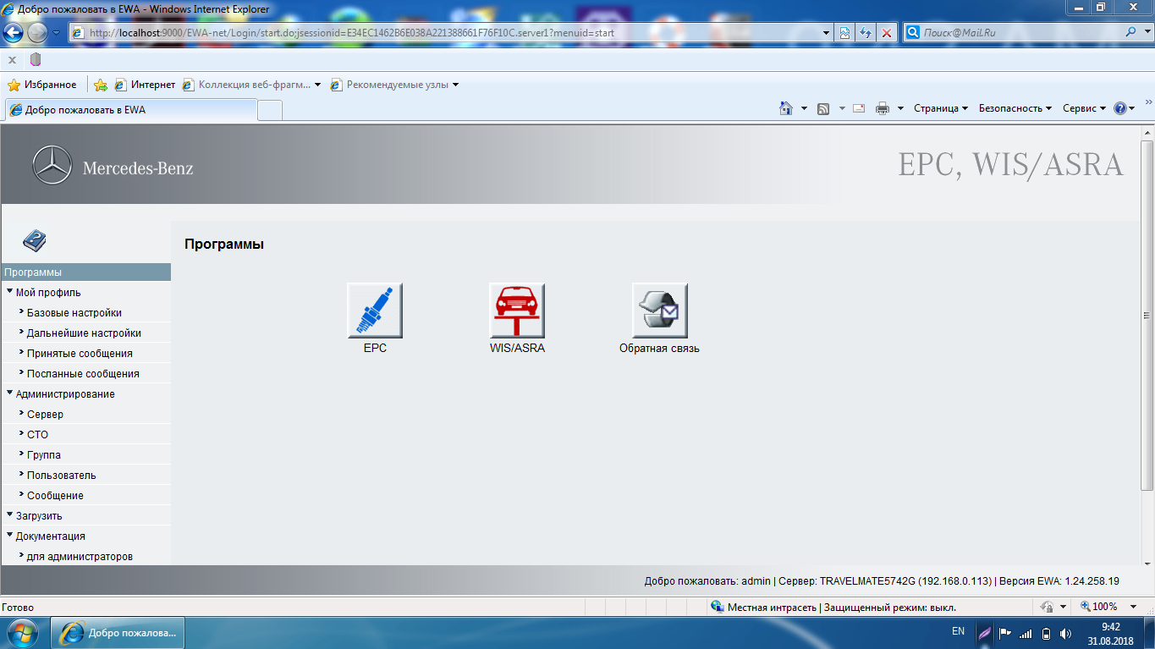Click the RSS feeds icon
Image resolution: width=1155 pixels, height=649 pixels.
click(822, 108)
